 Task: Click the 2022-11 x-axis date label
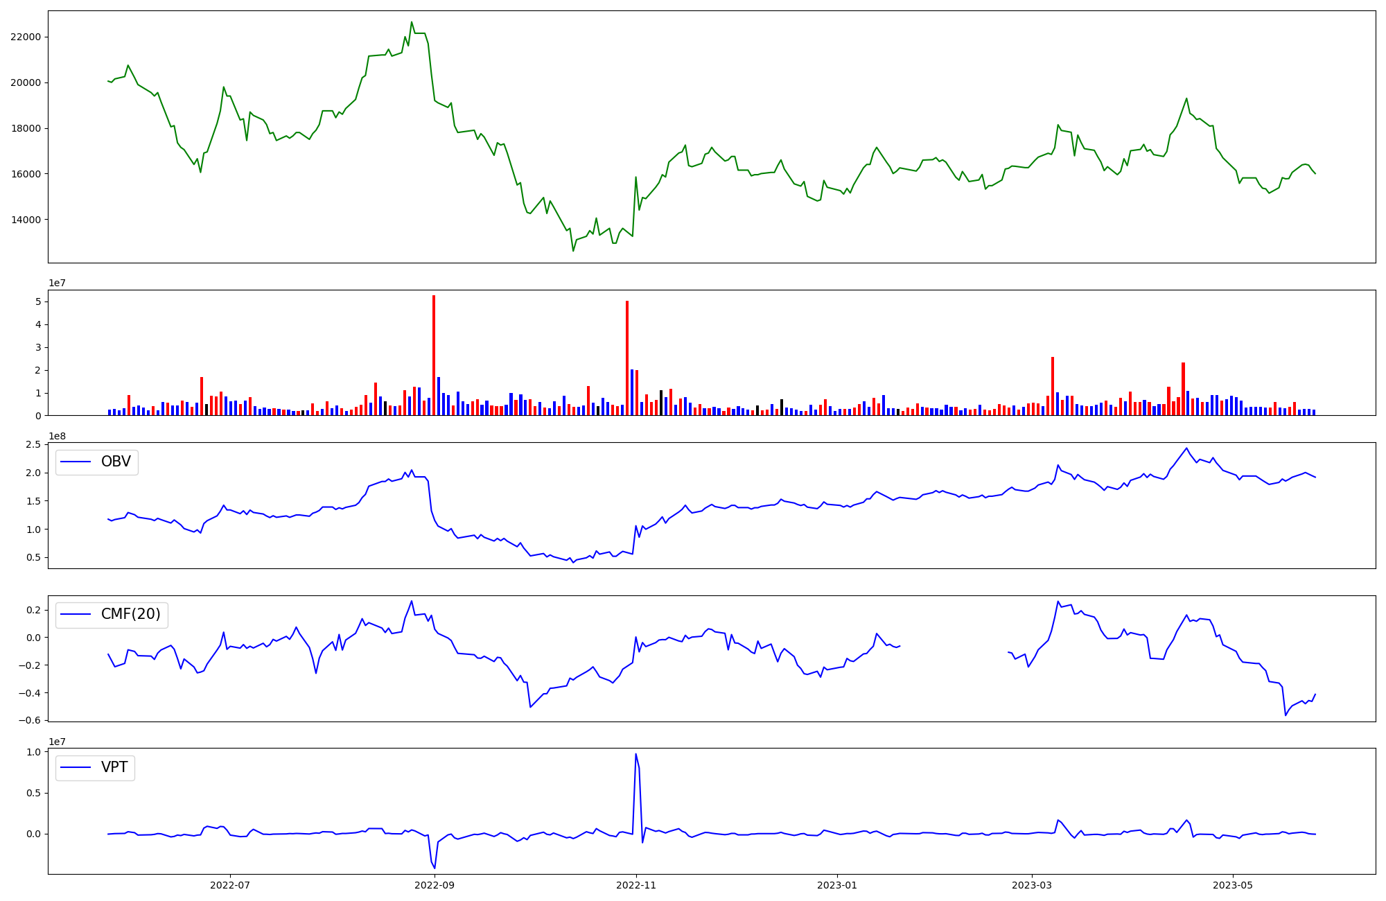pos(635,885)
